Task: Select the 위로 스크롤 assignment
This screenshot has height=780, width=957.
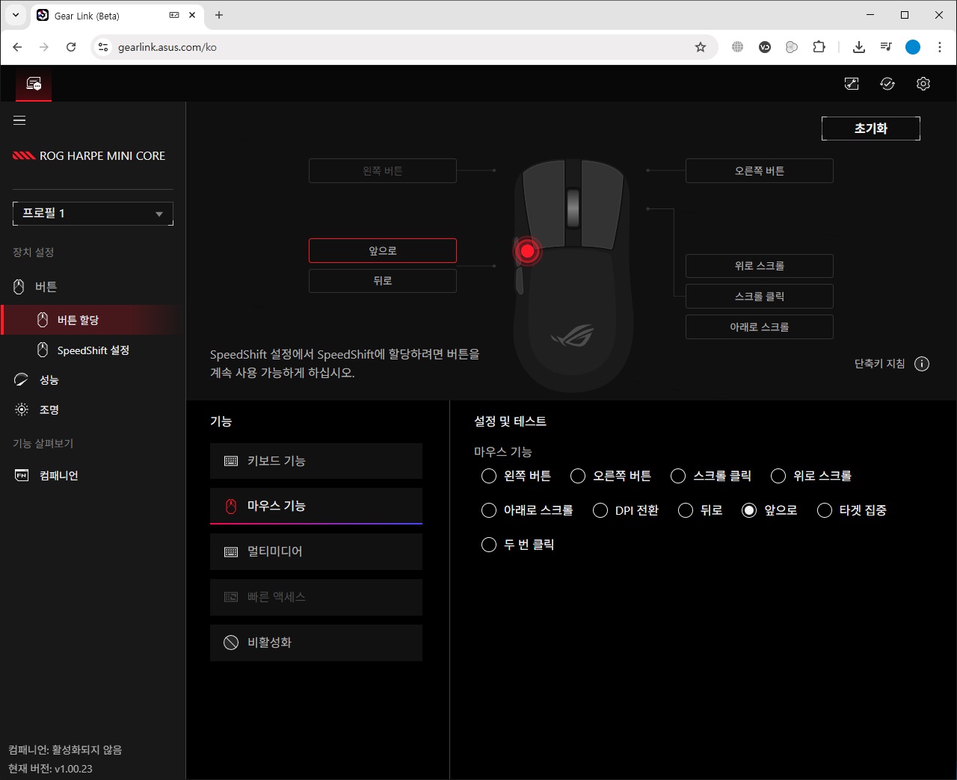Action: coord(760,266)
